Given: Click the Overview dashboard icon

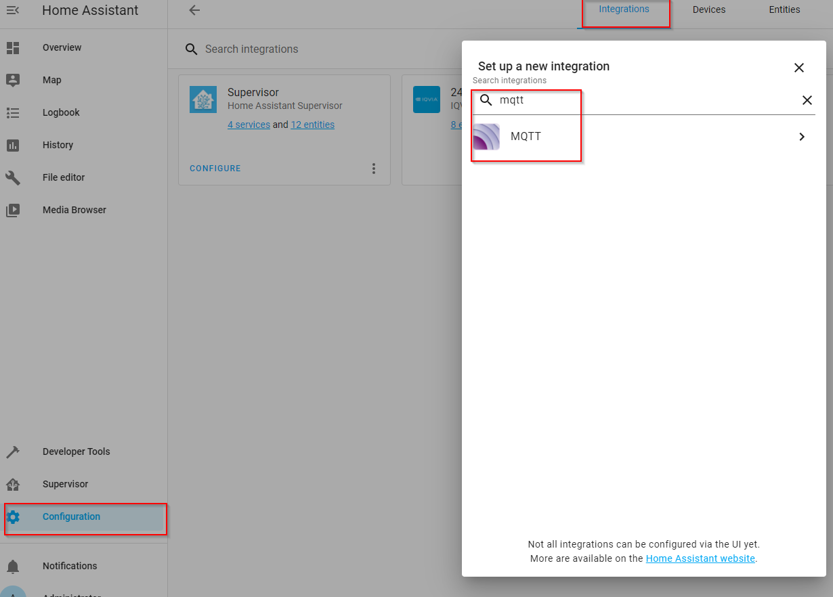Looking at the screenshot, I should pyautogui.click(x=13, y=47).
